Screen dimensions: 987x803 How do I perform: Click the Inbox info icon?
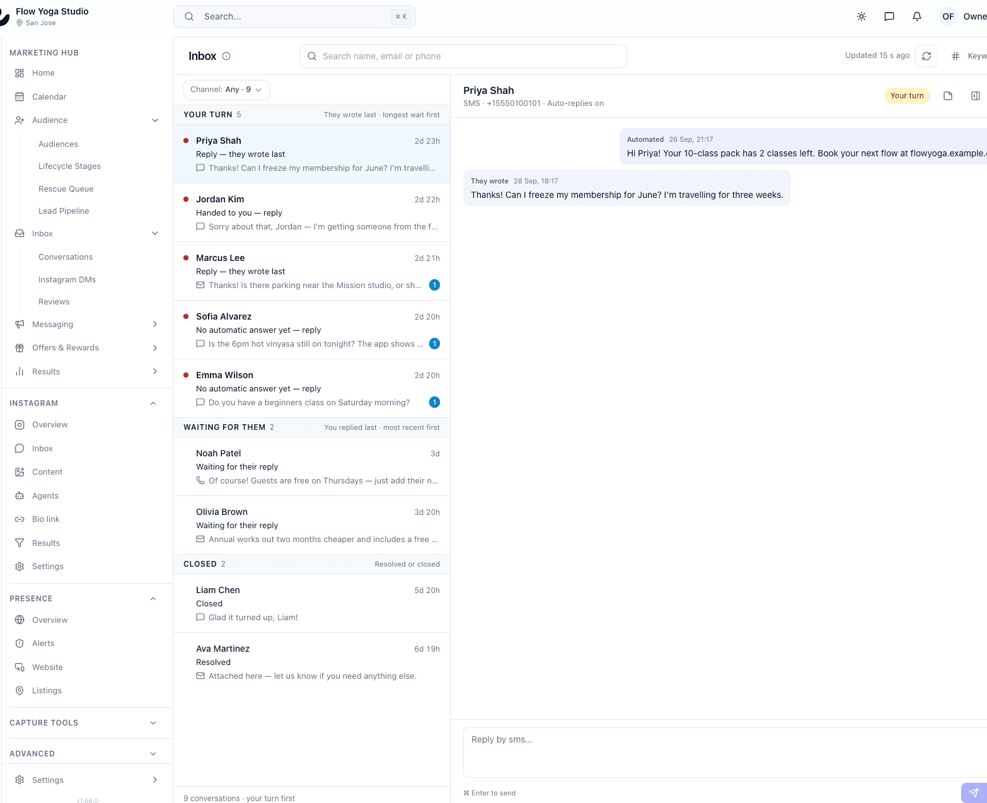[226, 56]
